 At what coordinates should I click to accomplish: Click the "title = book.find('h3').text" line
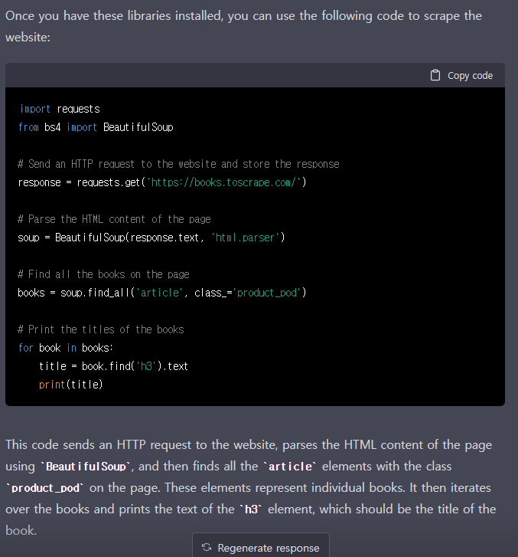113,366
